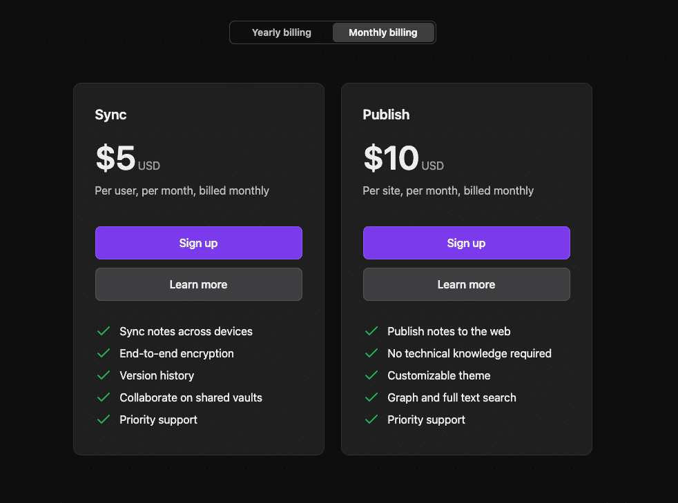Click checkmark beside Sync notes across devices
Screen dimensions: 678x503
click(x=104, y=331)
